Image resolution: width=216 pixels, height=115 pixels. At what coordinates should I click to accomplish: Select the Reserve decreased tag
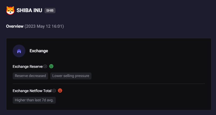click(30, 76)
